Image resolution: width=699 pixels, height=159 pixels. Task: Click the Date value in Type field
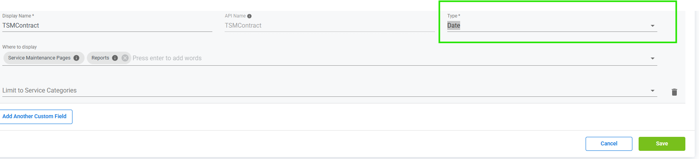[454, 26]
